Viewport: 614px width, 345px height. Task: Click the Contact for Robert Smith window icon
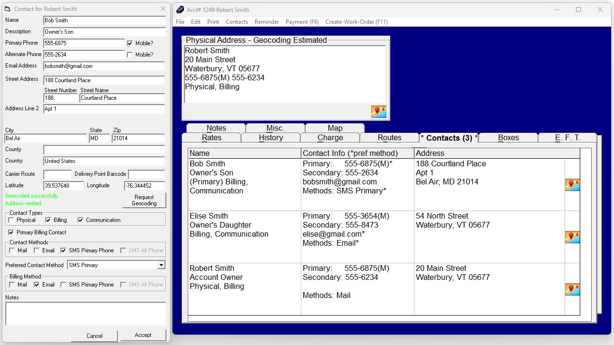coord(8,9)
